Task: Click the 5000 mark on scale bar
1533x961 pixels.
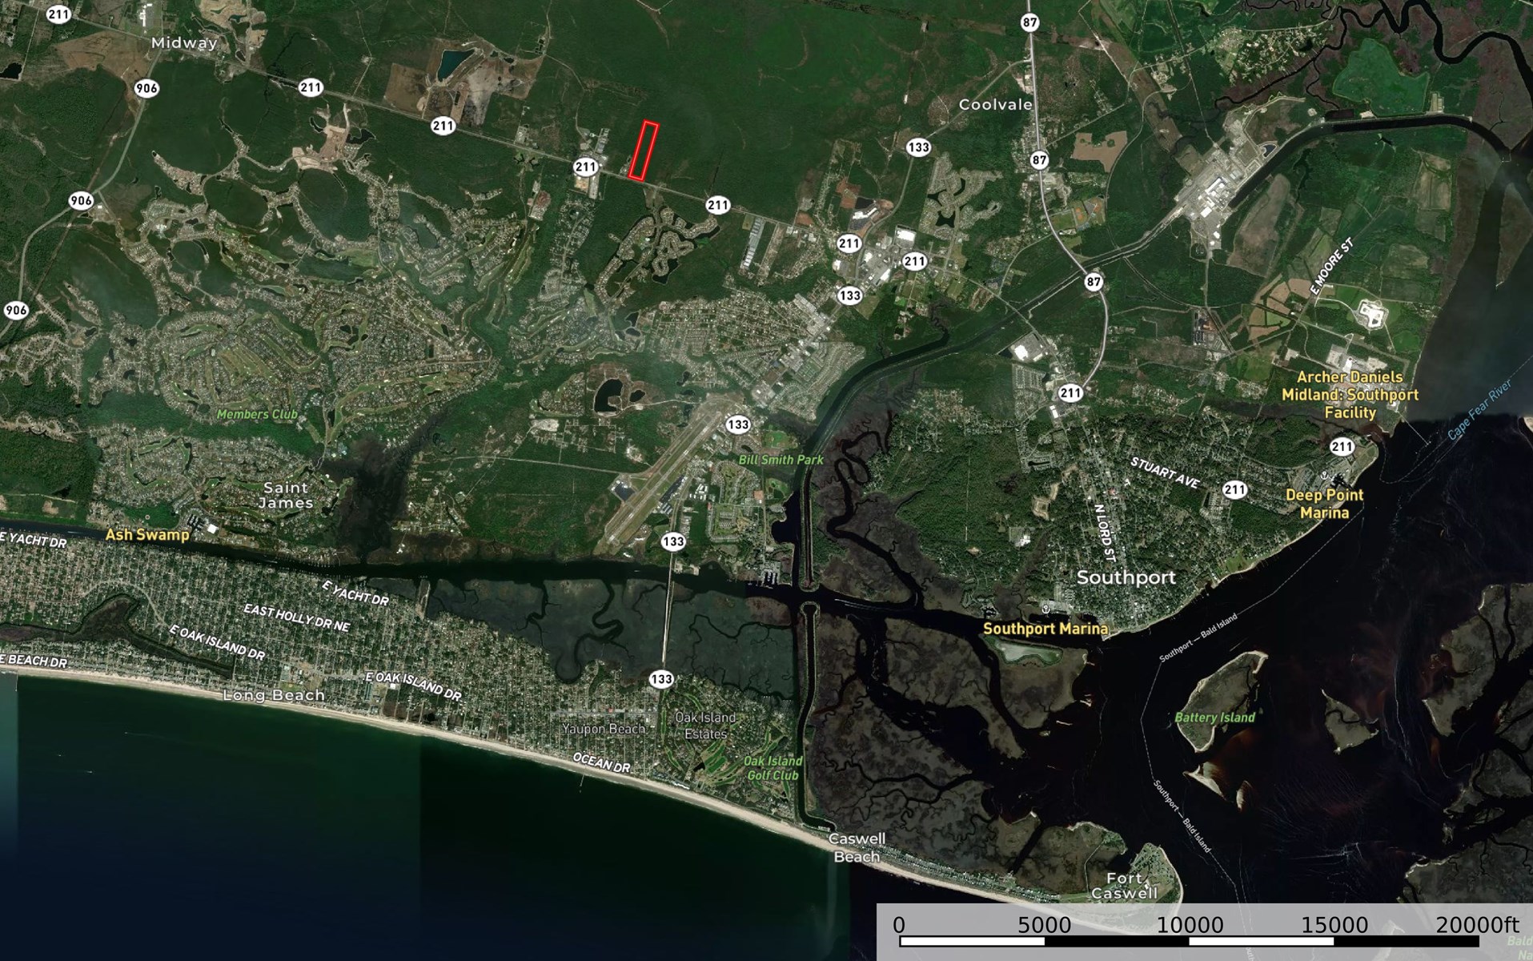Action: coord(1045,925)
